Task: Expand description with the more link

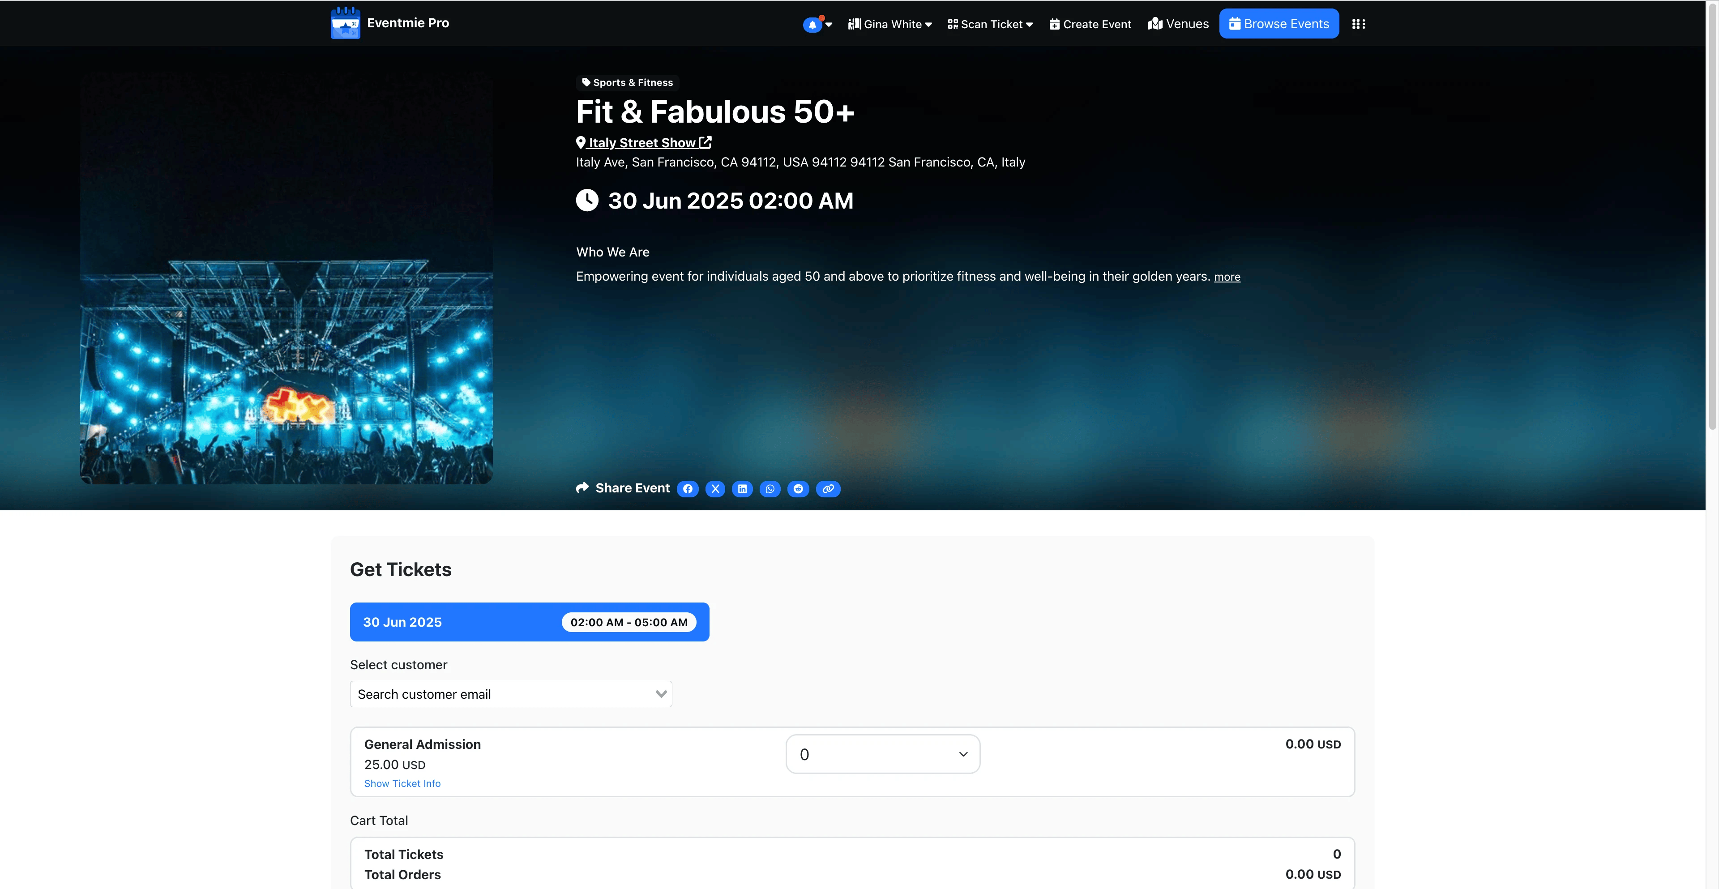Action: coord(1227,277)
